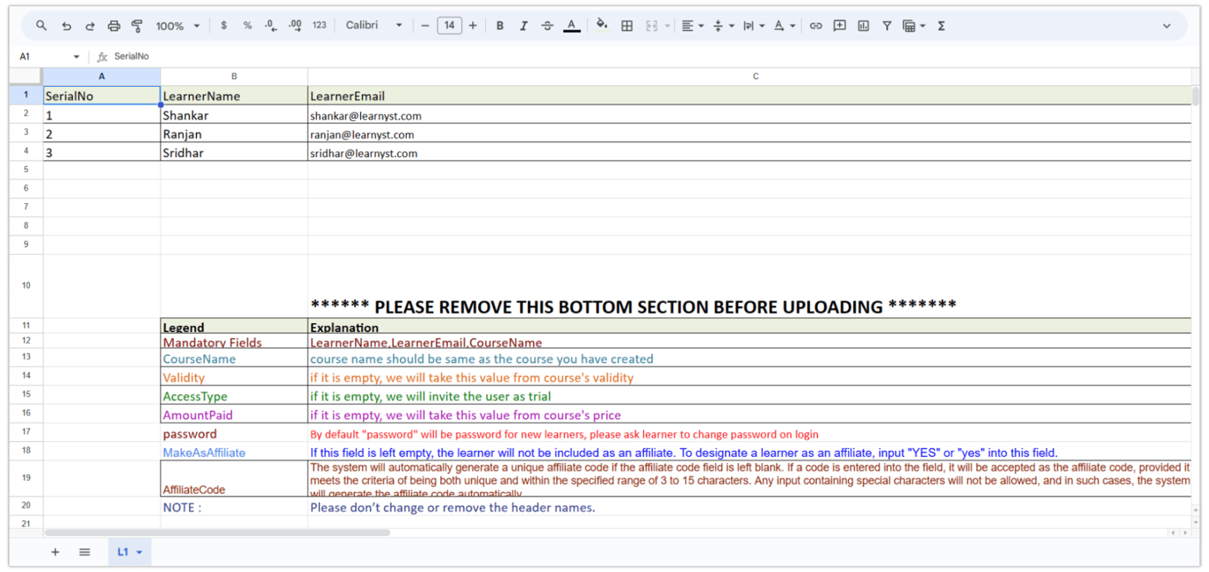
Task: Toggle strikethrough formatting
Action: [x=547, y=25]
